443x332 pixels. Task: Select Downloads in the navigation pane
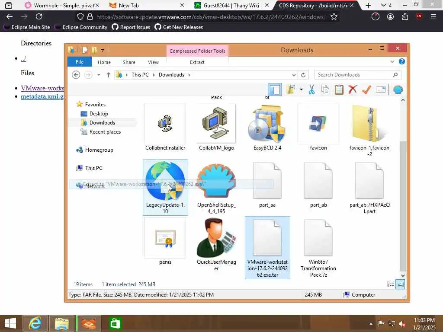[102, 122]
